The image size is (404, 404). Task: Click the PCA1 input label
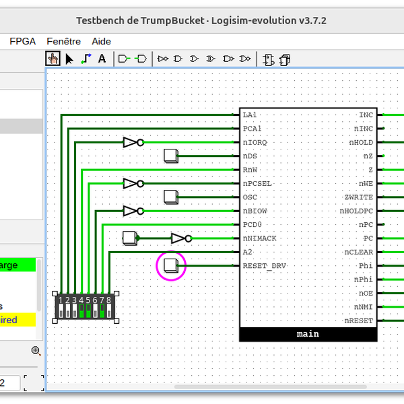252,129
